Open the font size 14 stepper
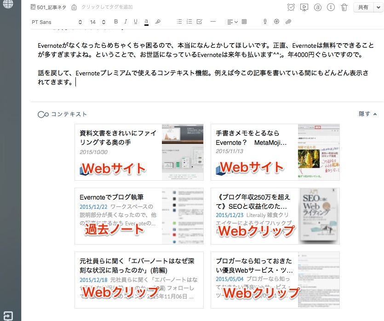Viewport: 384px width, 321px height. click(97, 22)
